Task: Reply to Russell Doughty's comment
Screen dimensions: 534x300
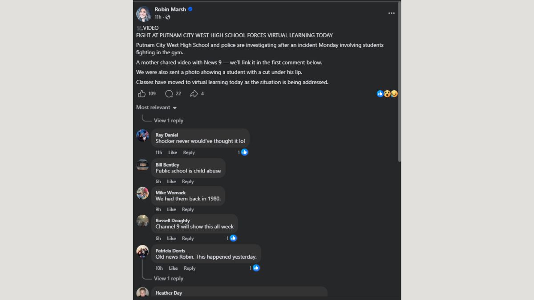Action: pyautogui.click(x=188, y=239)
